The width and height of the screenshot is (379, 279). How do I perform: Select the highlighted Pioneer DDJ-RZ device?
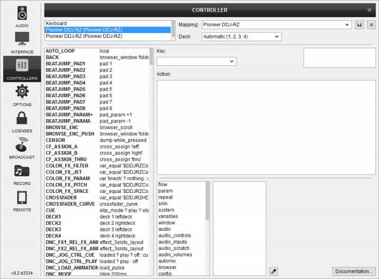108,30
